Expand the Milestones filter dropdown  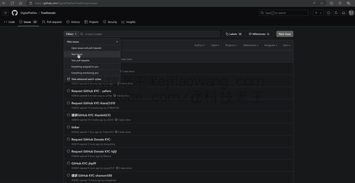251,45
